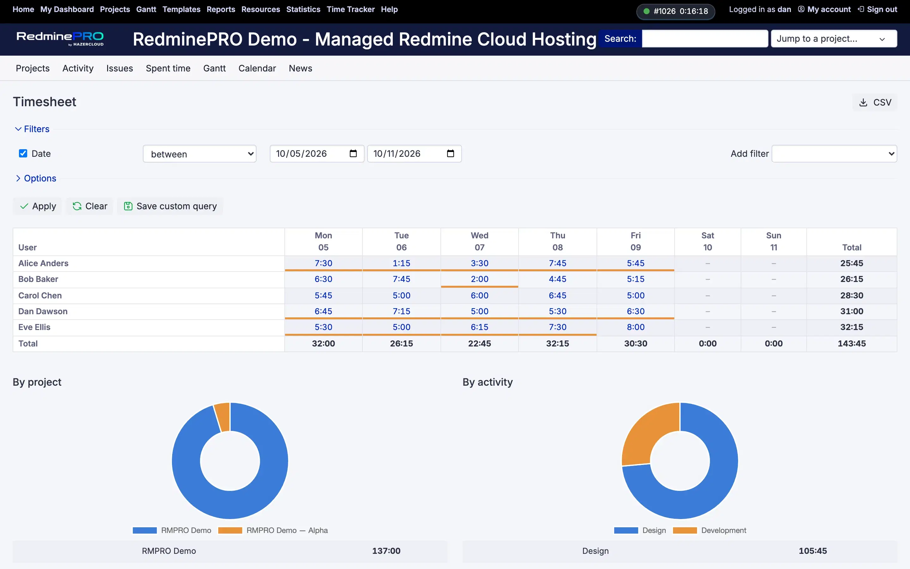Open Dan Dawson Tuesday 7:15 entry
The width and height of the screenshot is (910, 569).
401,311
